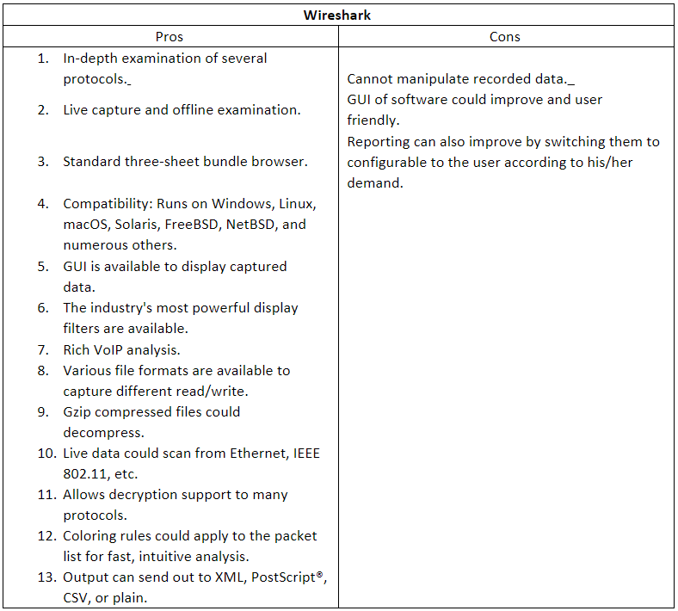678x611 pixels.
Task: Click 'Live capture and offline examination' item
Action: point(182,110)
